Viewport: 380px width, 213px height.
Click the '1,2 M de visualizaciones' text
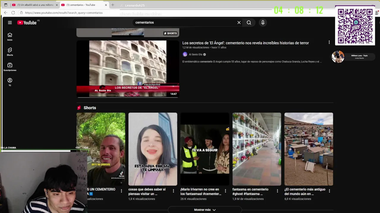(x=196, y=48)
